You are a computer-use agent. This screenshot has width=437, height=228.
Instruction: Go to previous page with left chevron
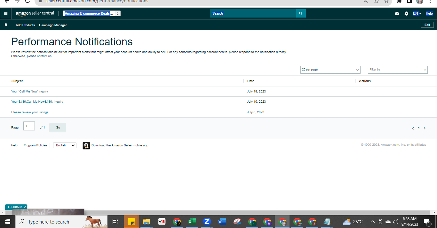[413, 128]
